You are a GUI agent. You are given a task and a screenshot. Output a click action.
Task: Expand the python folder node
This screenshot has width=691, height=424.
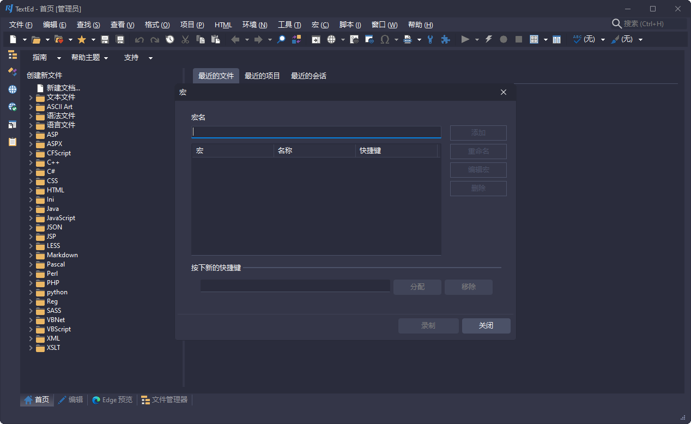(31, 292)
